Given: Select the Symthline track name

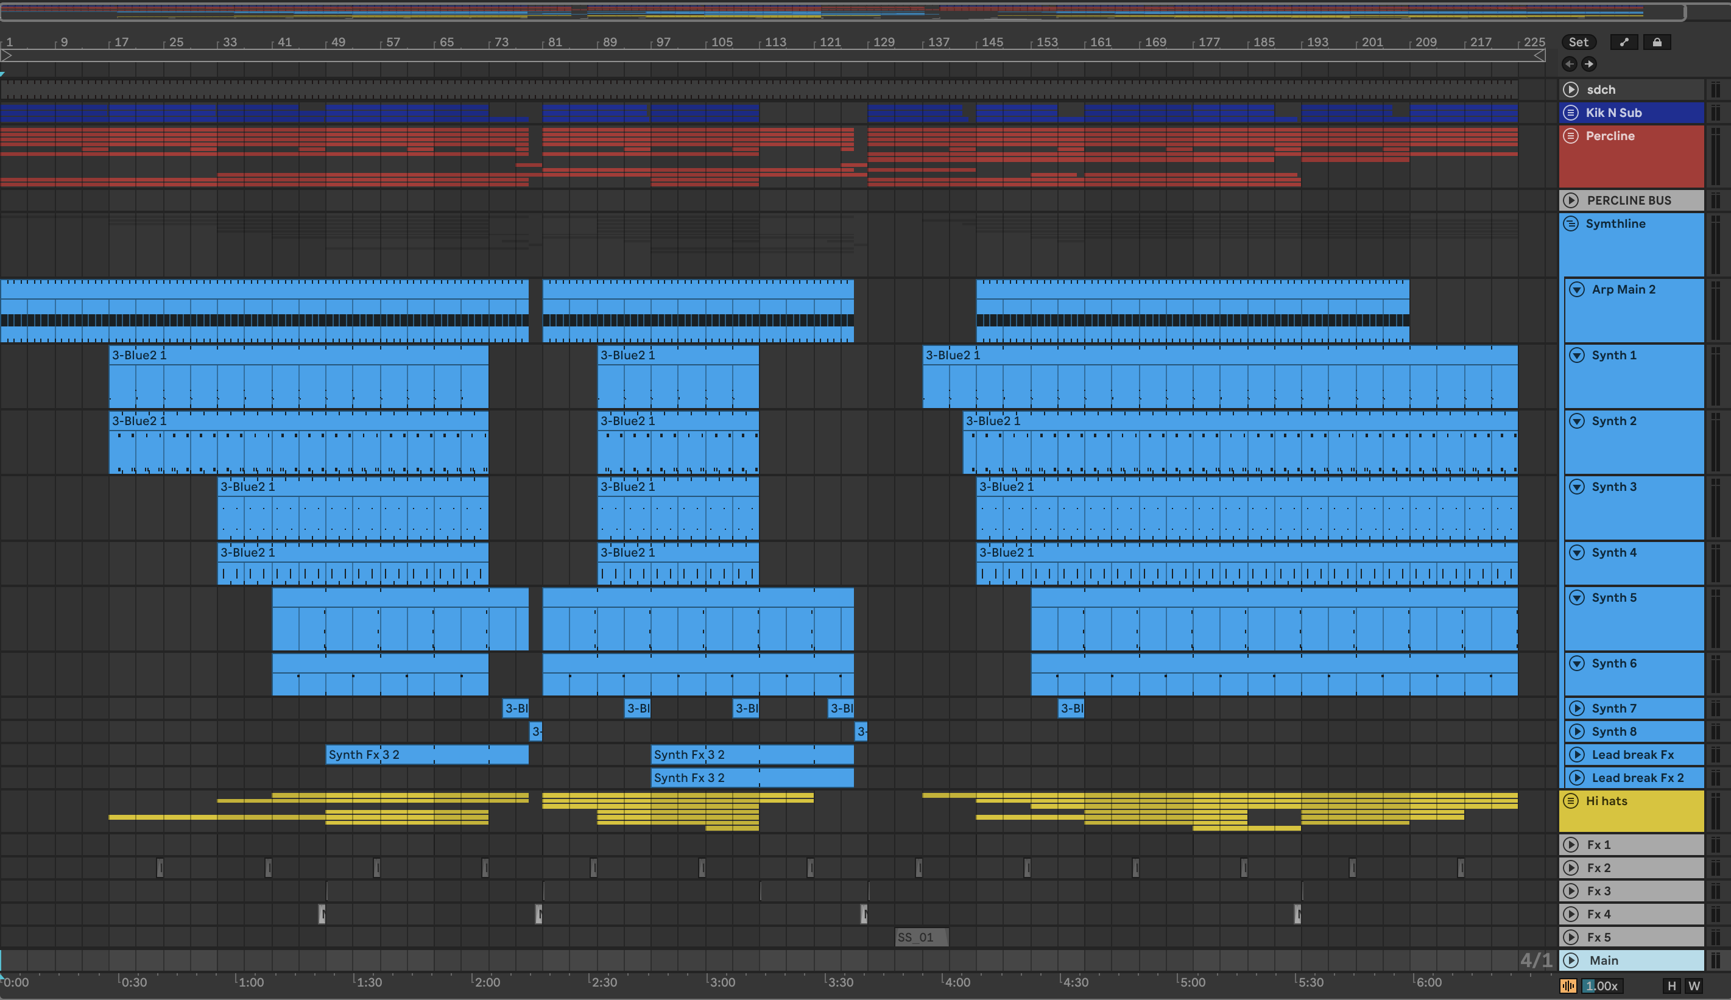Looking at the screenshot, I should click(1616, 224).
